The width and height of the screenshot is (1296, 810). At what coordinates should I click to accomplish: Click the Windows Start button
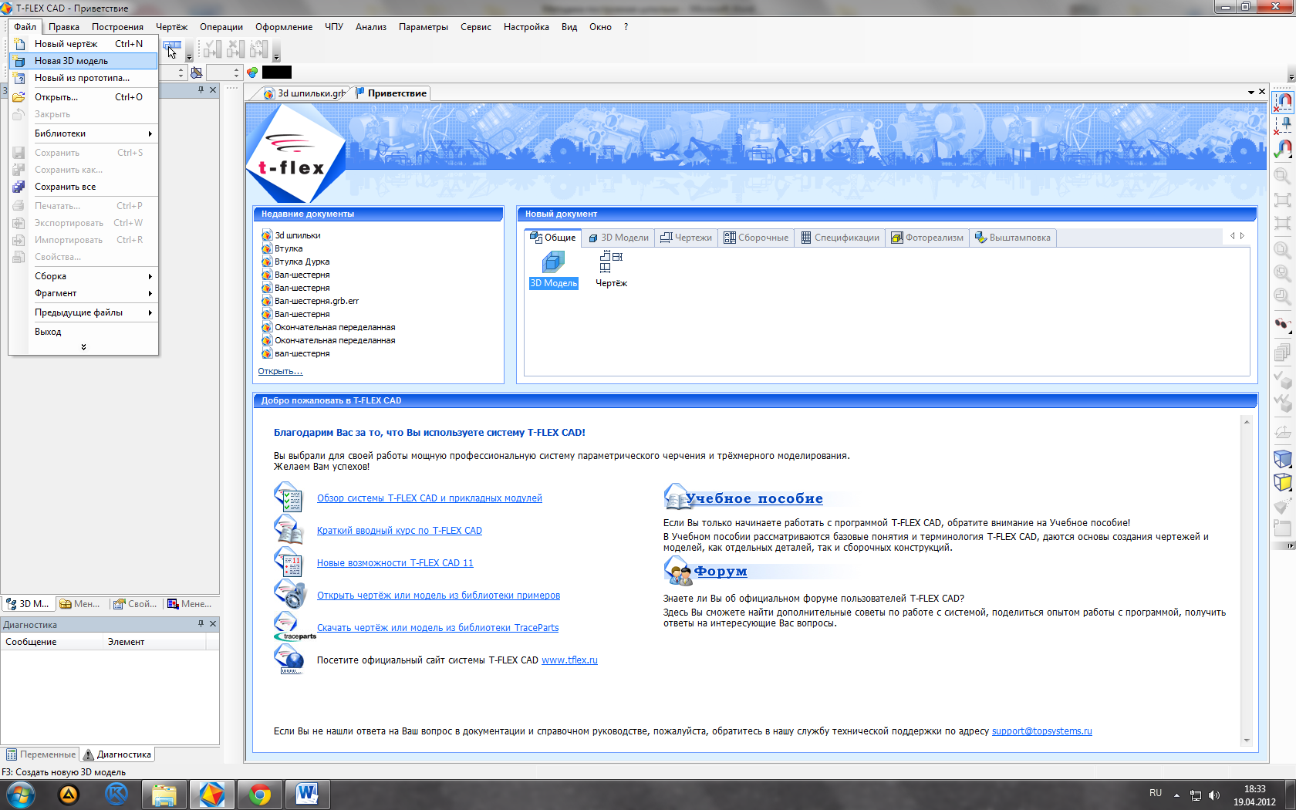tap(20, 795)
